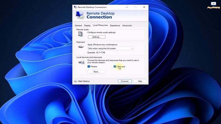Toggle the Printers checkbox
Viewport: 221px width, 124px height.
click(89, 66)
